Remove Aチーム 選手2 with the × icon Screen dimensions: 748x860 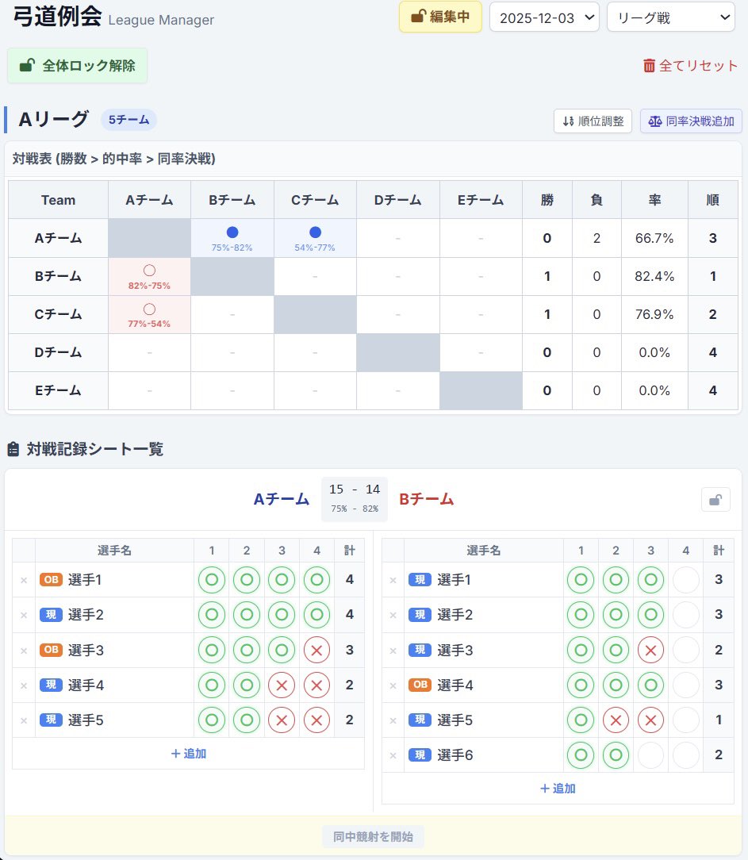(24, 616)
